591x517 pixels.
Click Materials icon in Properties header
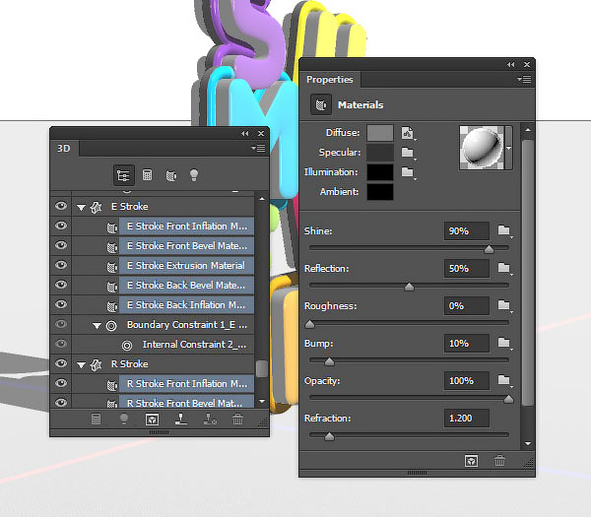321,104
